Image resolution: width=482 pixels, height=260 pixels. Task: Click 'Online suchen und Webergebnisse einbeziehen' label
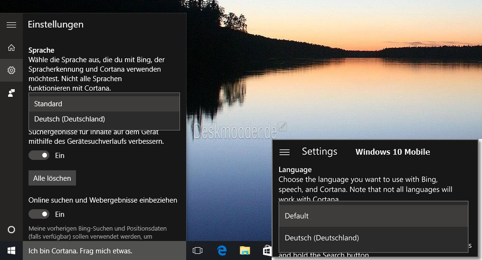tap(103, 200)
